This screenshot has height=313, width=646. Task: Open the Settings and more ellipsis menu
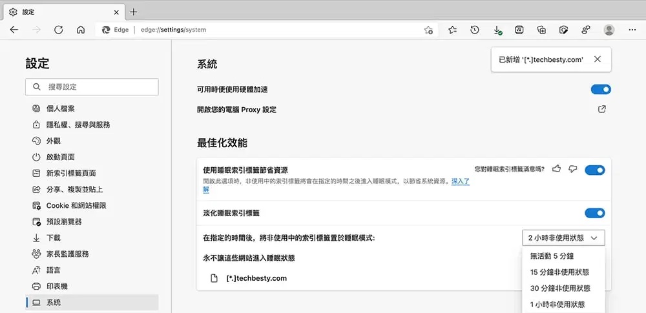click(632, 30)
